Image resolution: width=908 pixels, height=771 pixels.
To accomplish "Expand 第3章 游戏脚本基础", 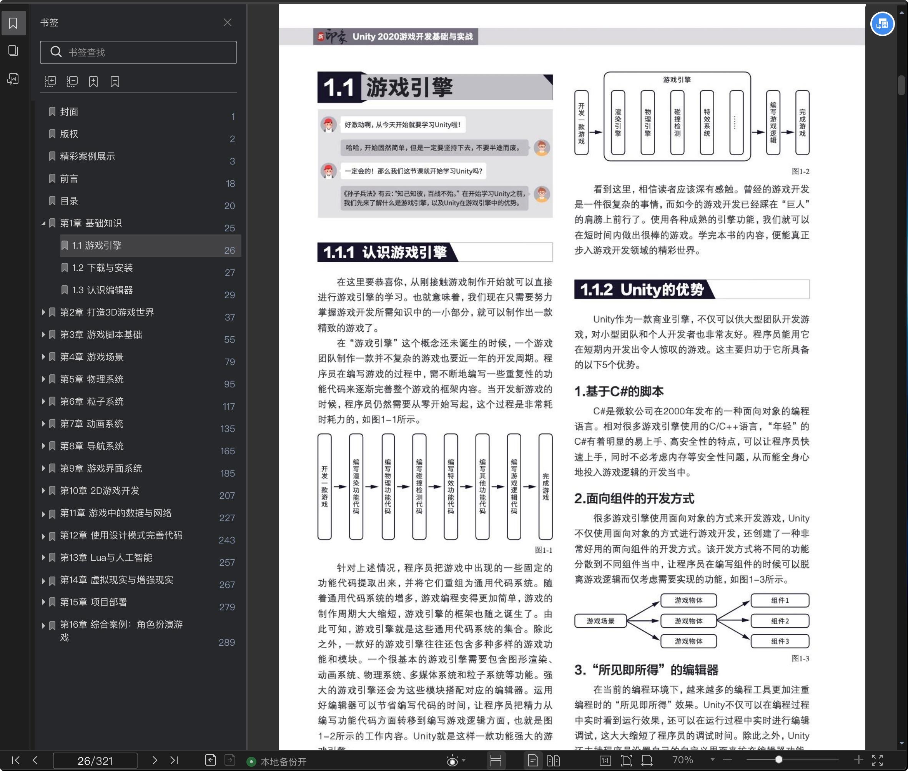I will (43, 335).
